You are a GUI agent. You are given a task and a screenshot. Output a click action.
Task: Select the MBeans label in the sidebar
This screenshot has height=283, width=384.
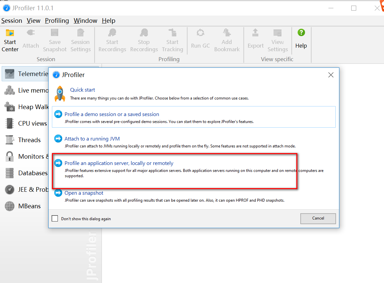pyautogui.click(x=29, y=206)
